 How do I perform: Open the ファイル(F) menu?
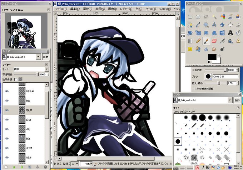[61, 9]
